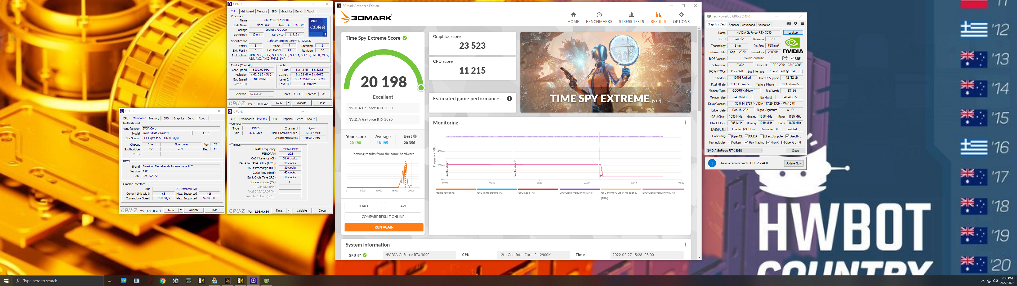
Task: Open Task View on taskbar
Action: pos(110,281)
